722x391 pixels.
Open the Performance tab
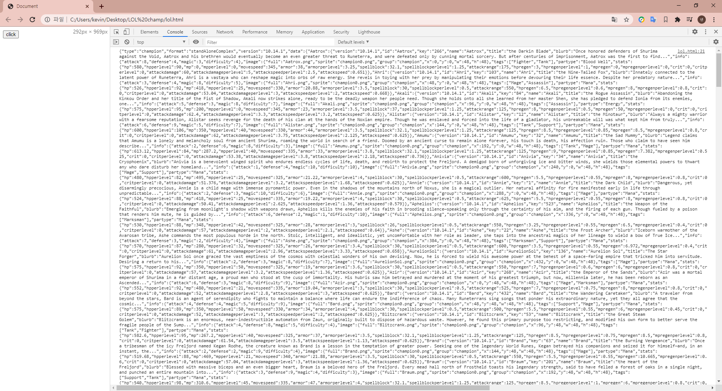pyautogui.click(x=255, y=32)
